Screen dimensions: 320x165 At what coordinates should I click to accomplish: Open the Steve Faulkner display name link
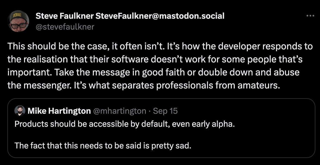[x=64, y=16]
